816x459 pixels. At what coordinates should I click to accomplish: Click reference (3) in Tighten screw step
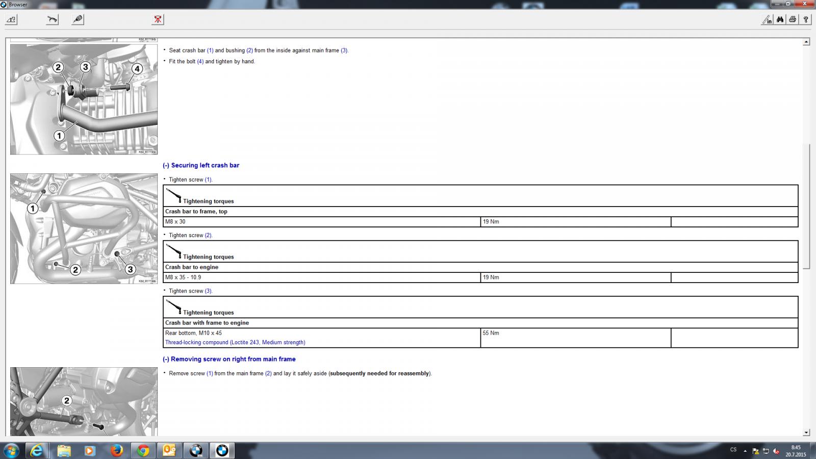(208, 291)
